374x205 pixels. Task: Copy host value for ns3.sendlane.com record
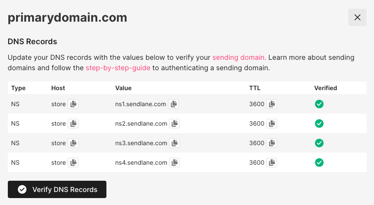[73, 143]
